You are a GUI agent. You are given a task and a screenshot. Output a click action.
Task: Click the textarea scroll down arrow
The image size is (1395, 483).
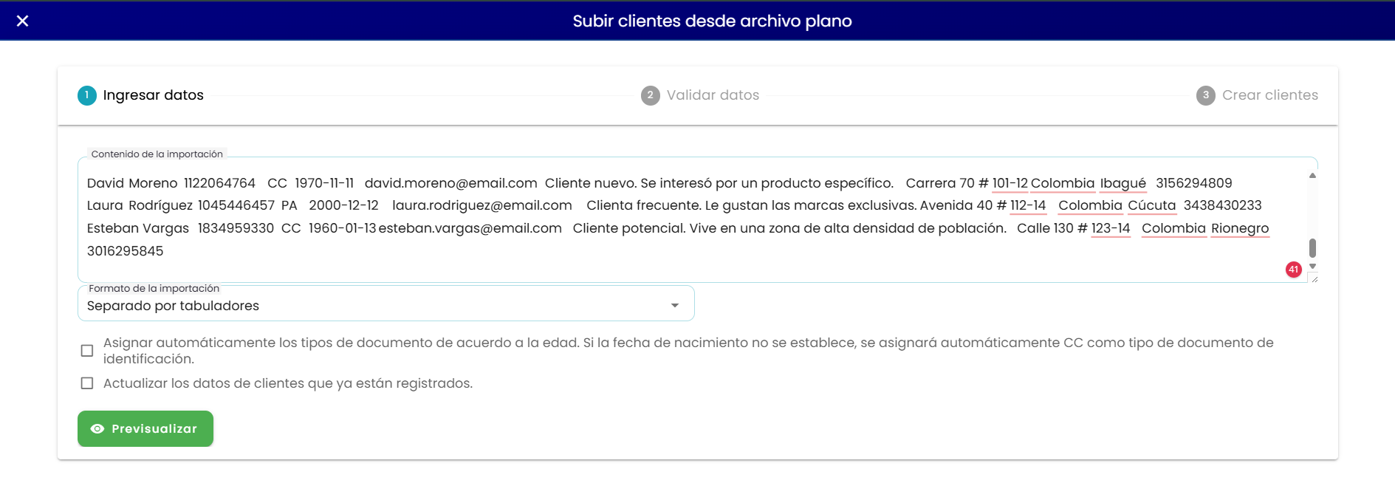click(1312, 267)
